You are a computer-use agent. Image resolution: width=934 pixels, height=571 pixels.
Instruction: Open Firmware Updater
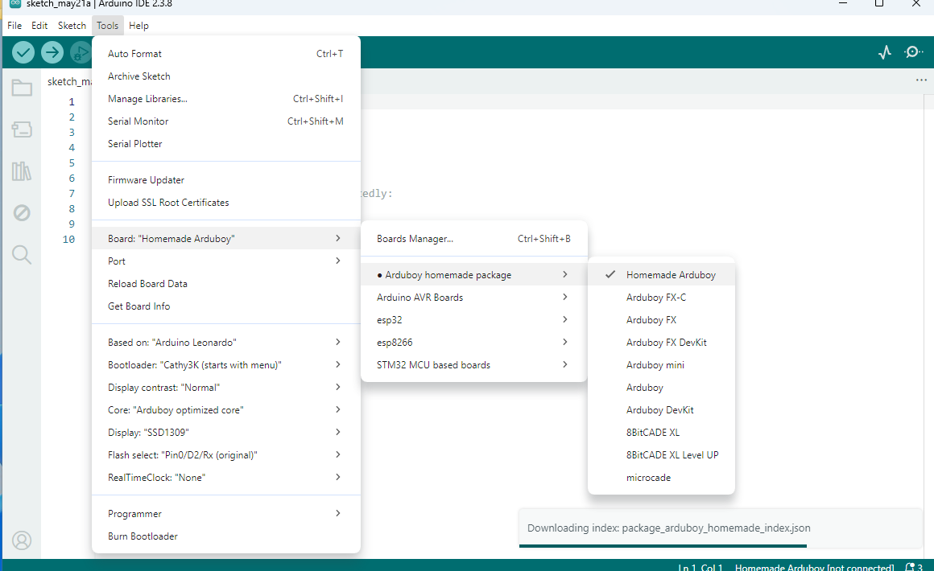[x=226, y=180]
